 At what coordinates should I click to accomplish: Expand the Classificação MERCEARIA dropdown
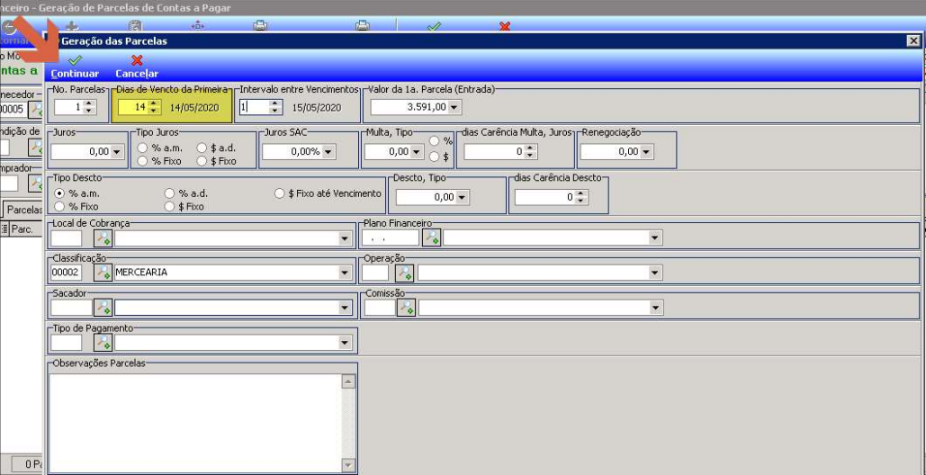point(345,273)
